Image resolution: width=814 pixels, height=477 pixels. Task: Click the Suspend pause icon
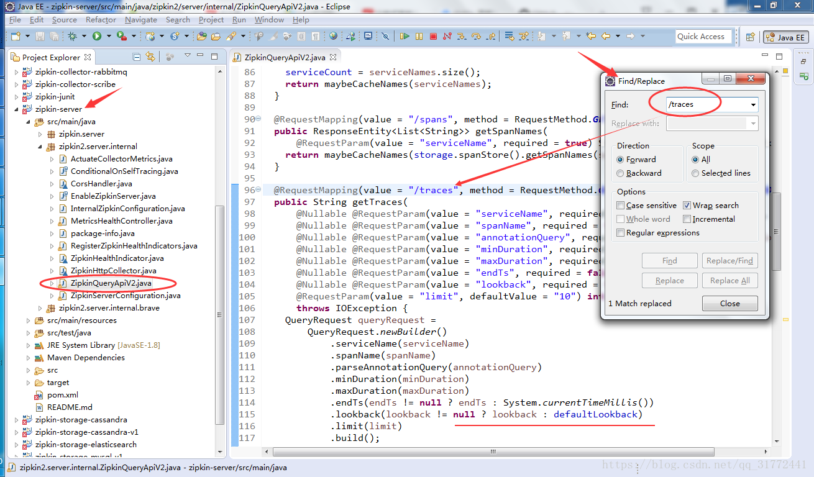coord(419,36)
